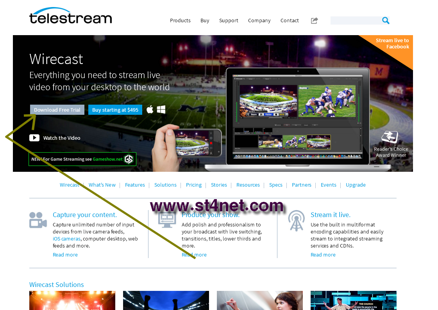The height and width of the screenshot is (310, 438).
Task: Open the concert stage lights thumbnail
Action: [72, 301]
